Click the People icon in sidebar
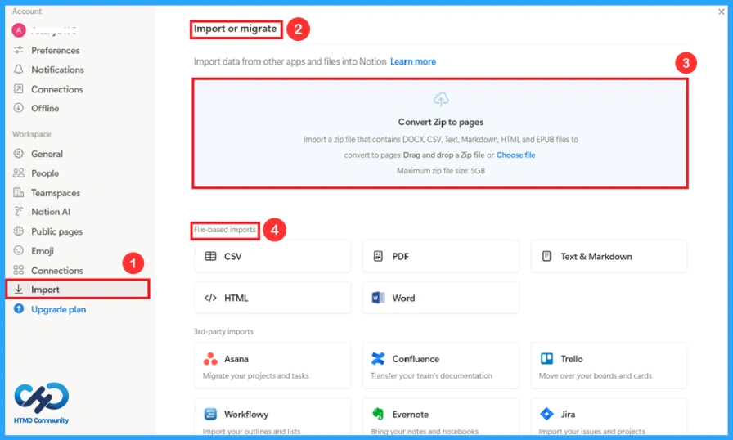The image size is (733, 440). pyautogui.click(x=18, y=173)
